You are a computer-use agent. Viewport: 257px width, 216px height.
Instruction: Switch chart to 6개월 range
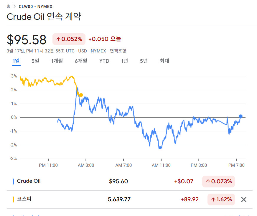tap(81, 61)
